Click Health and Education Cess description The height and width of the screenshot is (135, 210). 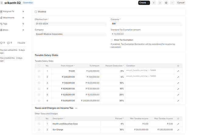(65, 124)
